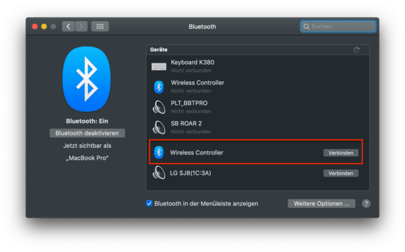Minimize the window with the yellow button

coord(44,27)
